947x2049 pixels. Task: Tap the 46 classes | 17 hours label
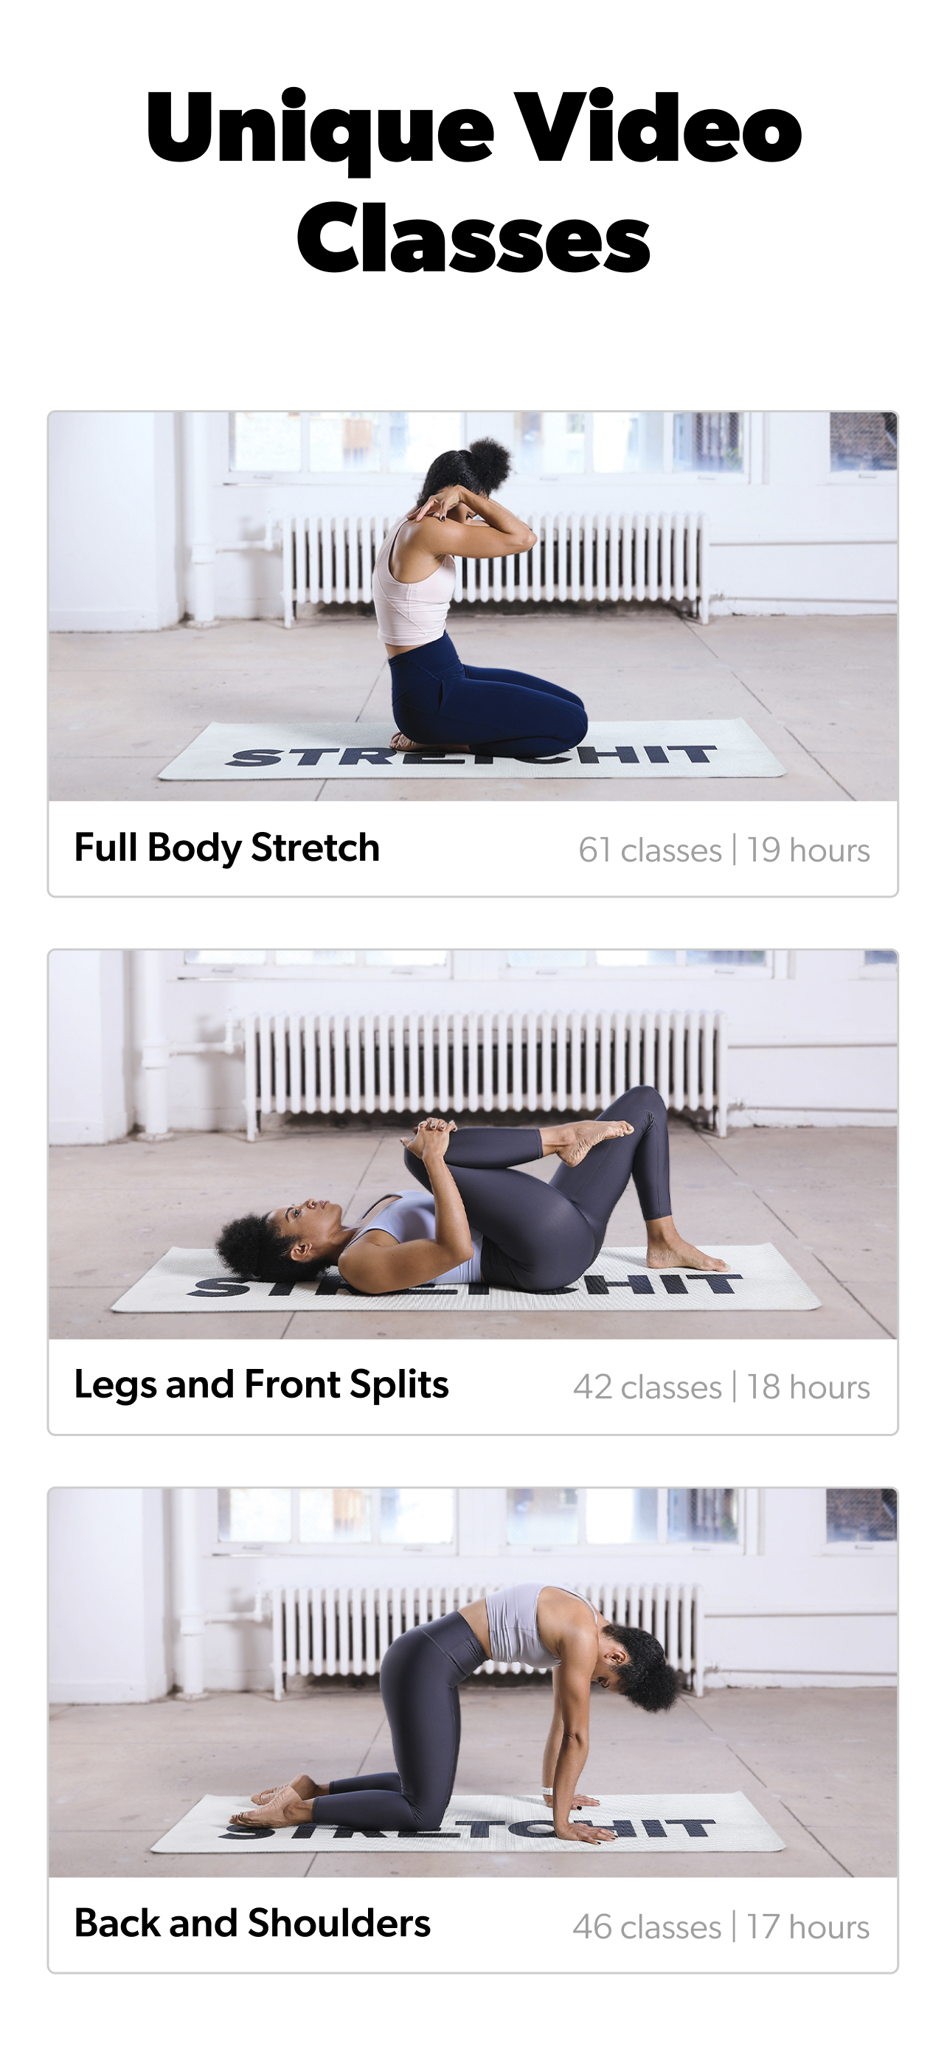click(721, 1927)
